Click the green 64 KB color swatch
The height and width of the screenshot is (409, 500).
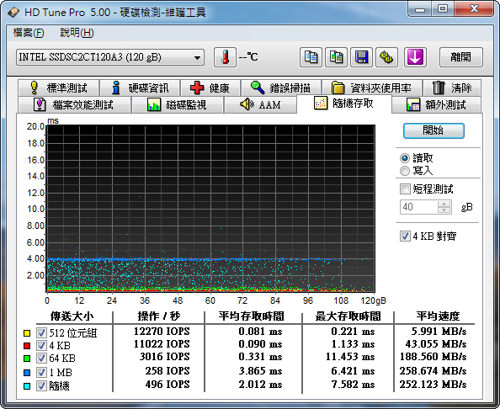[27, 359]
